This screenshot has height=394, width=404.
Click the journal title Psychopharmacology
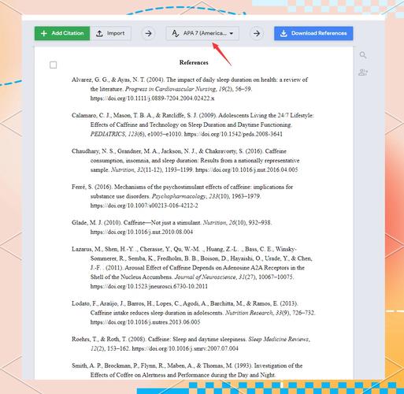tap(180, 196)
